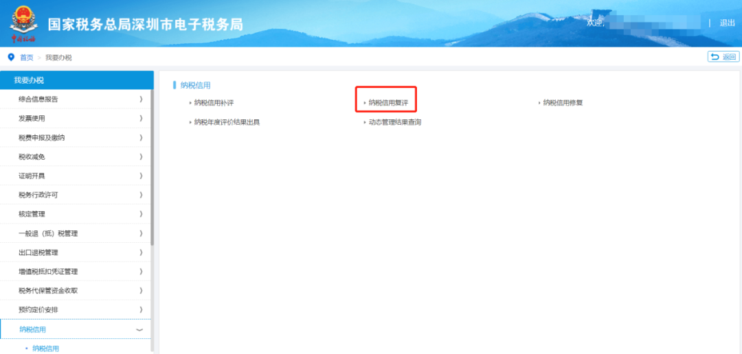Expand the 税务行政许可 chevron arrow

pos(141,195)
